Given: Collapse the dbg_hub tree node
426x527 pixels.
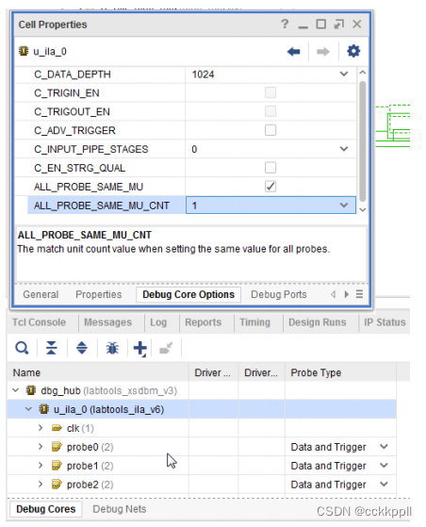Looking at the screenshot, I should (x=15, y=390).
